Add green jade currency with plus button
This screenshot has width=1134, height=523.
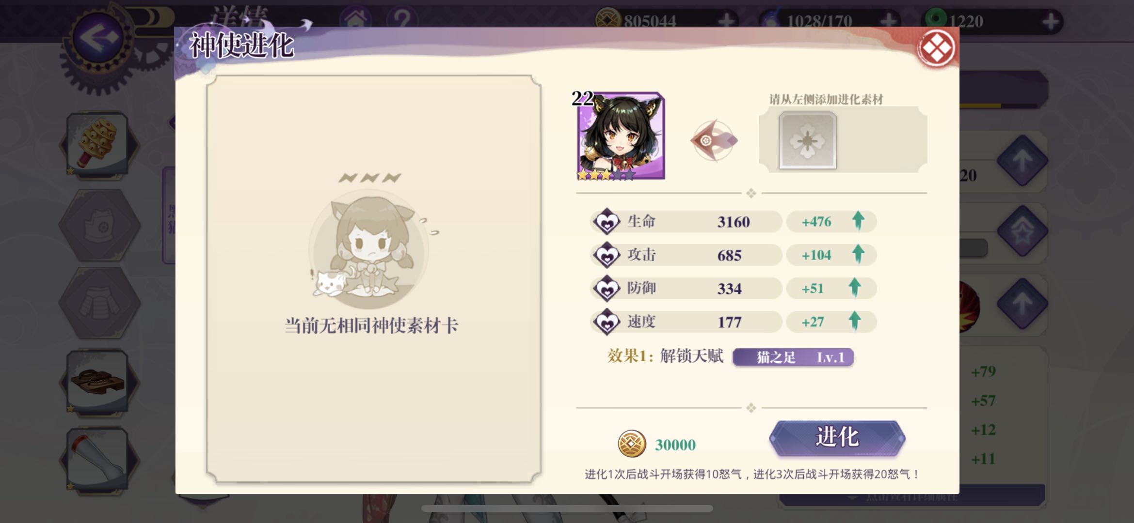click(x=1050, y=21)
